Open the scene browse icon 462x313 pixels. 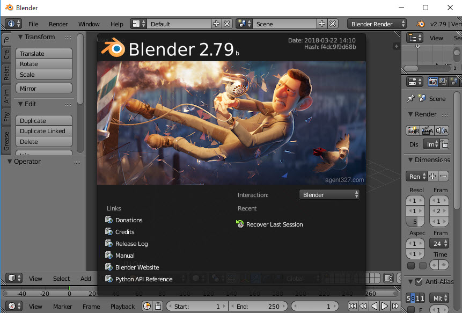click(245, 24)
